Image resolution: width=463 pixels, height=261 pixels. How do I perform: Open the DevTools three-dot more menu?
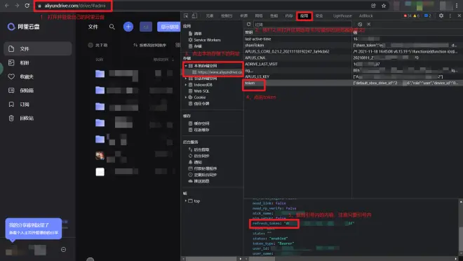coord(450,15)
